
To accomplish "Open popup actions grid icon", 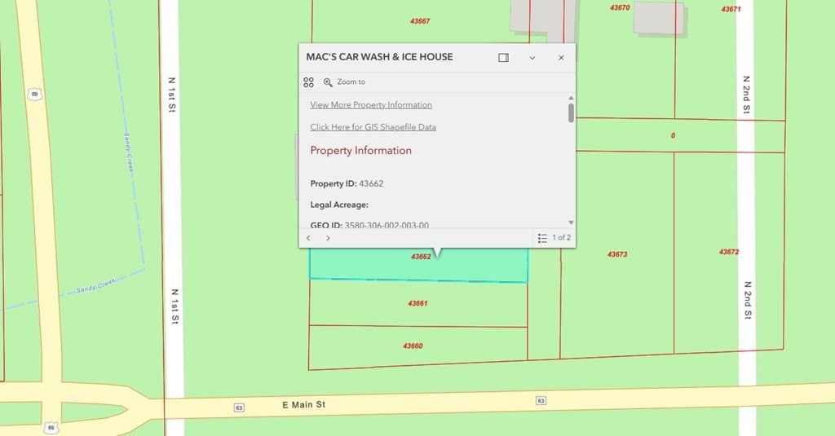I will (x=308, y=82).
